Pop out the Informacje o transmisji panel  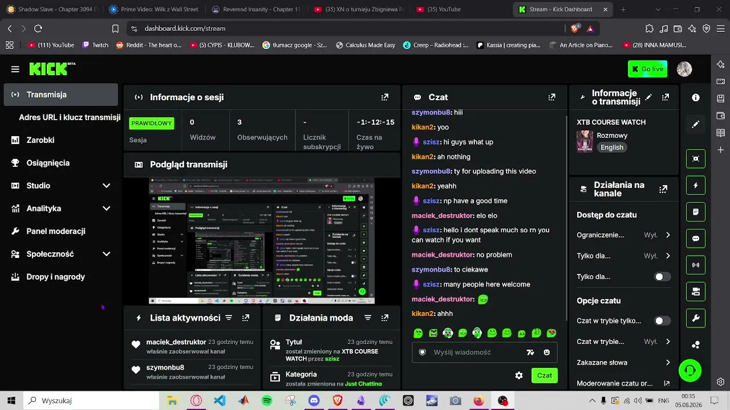click(666, 97)
